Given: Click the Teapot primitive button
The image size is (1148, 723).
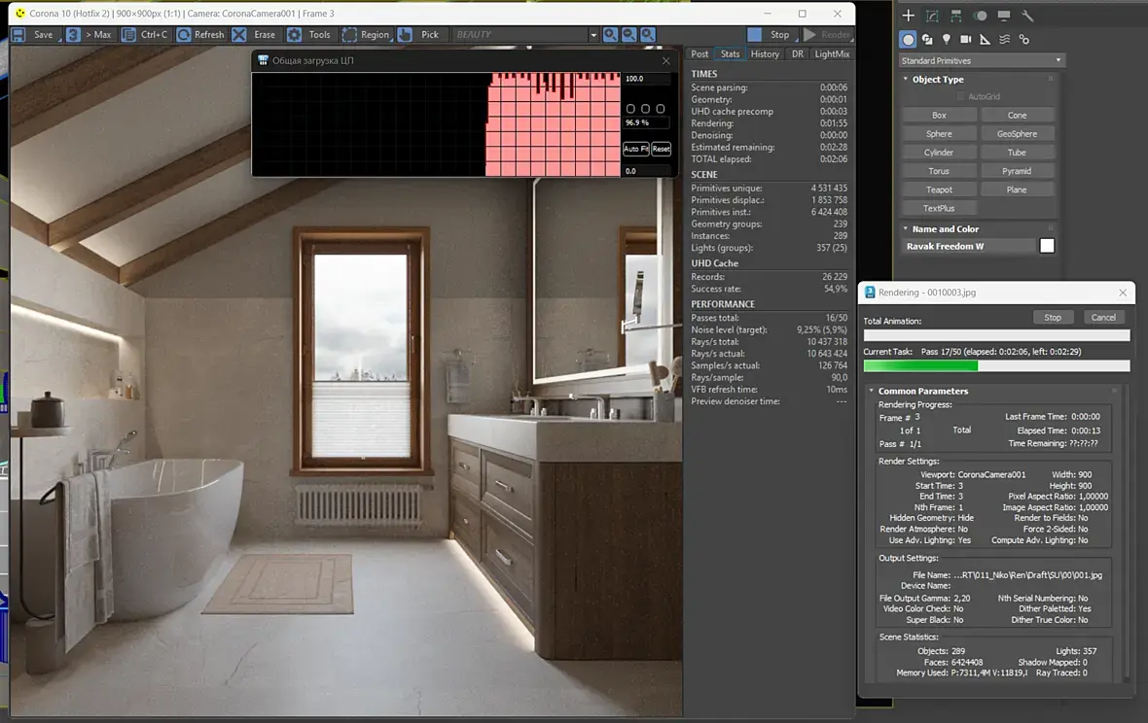Looking at the screenshot, I should click(x=939, y=189).
